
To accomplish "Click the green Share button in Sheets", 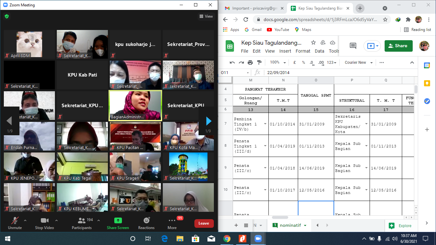I will [398, 46].
